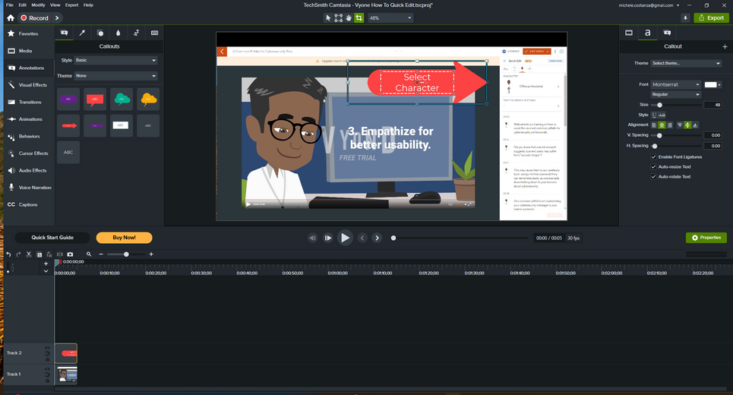Switch to the Transitions panel tab

[30, 102]
